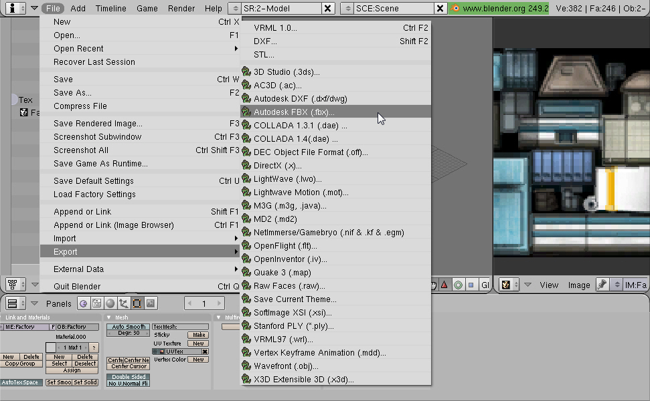The image size is (650, 401).
Task: Click Quit Blender menu entry
Action: coord(140,286)
